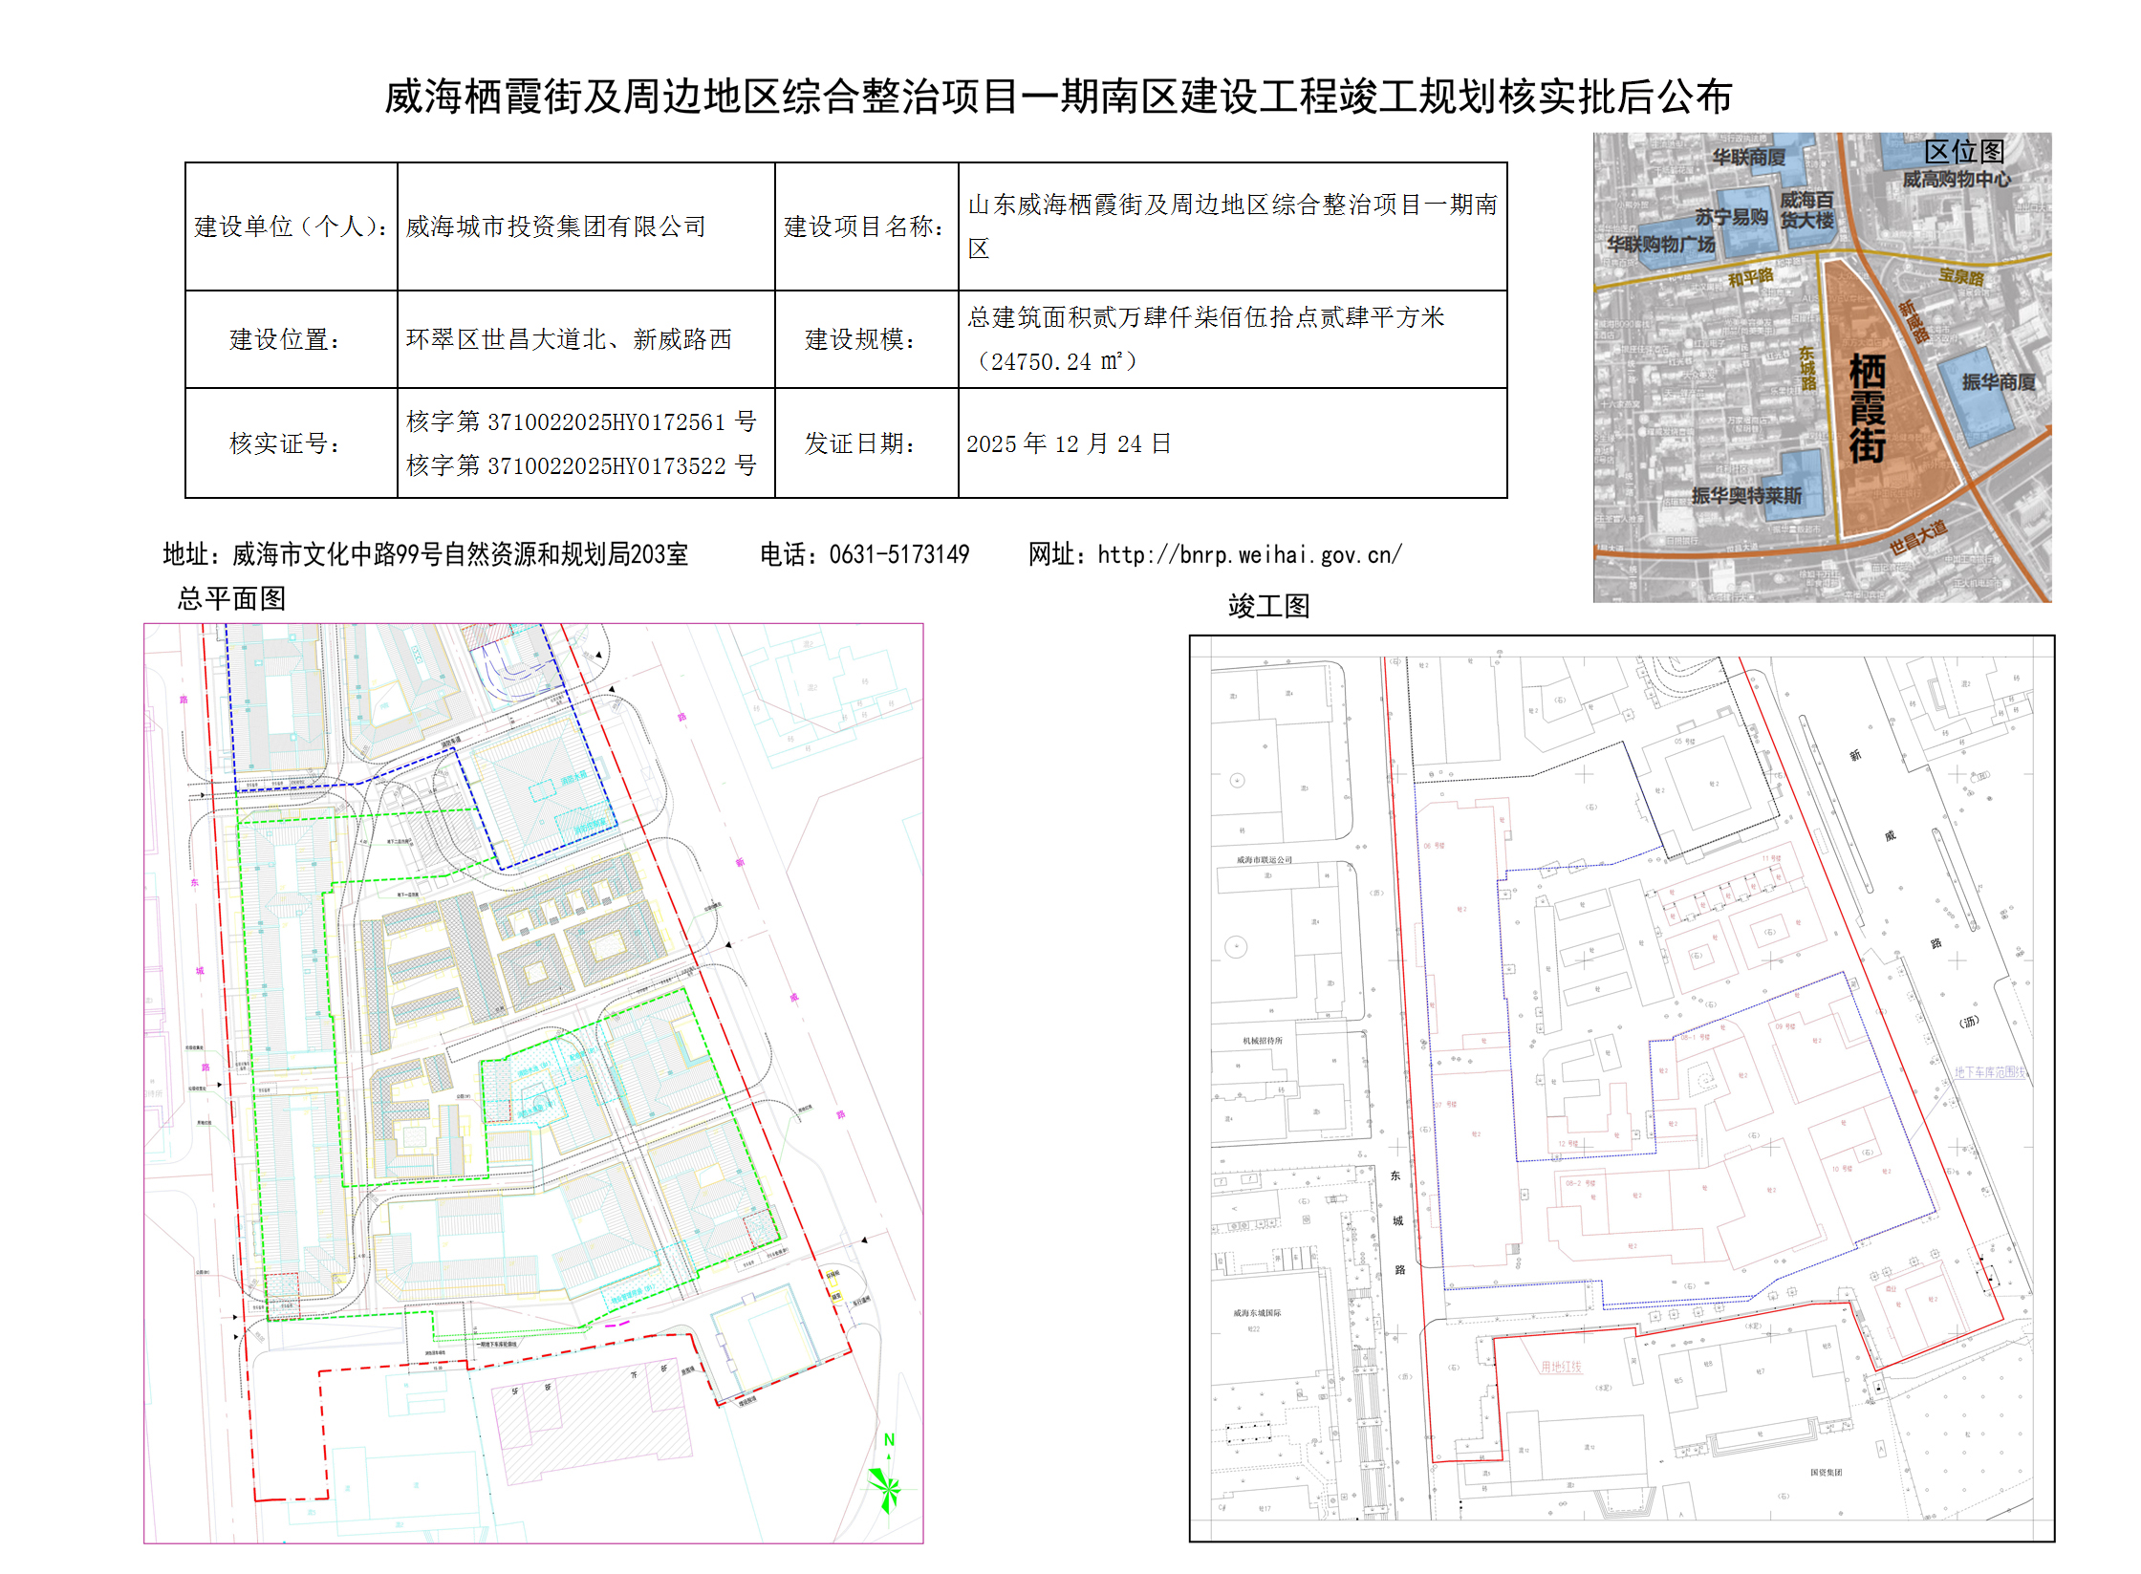Click the 威高购物中心 label
The image size is (2141, 1574).
click(1956, 180)
